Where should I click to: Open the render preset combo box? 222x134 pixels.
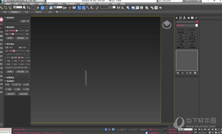tap(12, 21)
